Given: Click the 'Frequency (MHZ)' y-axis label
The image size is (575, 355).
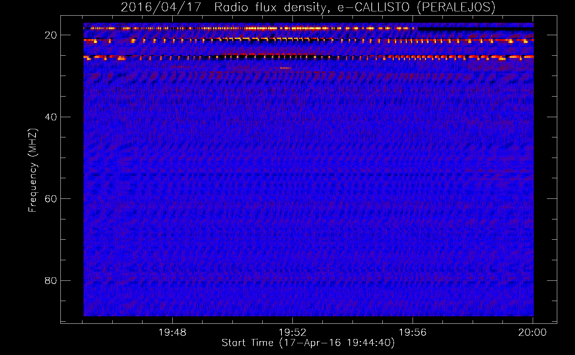Looking at the screenshot, I should point(33,170).
